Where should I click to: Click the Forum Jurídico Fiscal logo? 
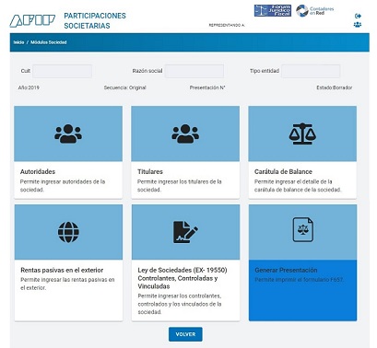[x=273, y=11]
